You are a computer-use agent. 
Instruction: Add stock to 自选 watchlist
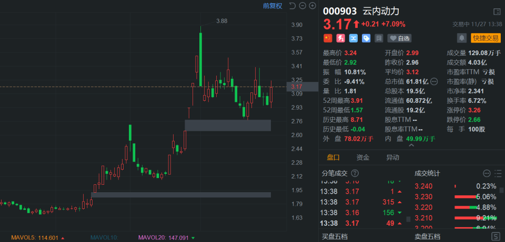pos(399,38)
